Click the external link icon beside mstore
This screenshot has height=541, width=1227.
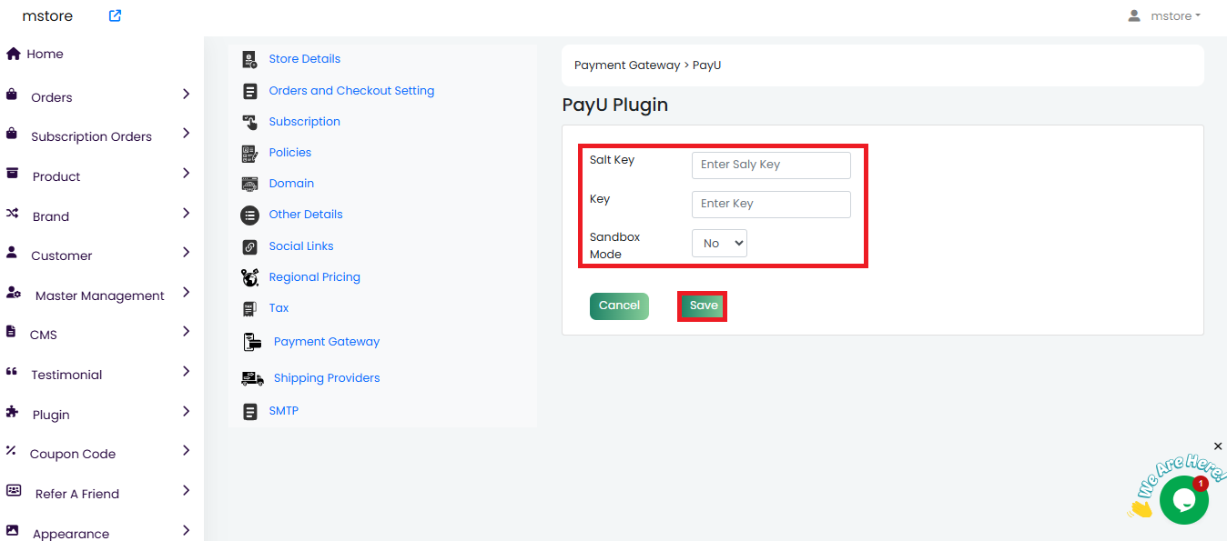click(115, 15)
